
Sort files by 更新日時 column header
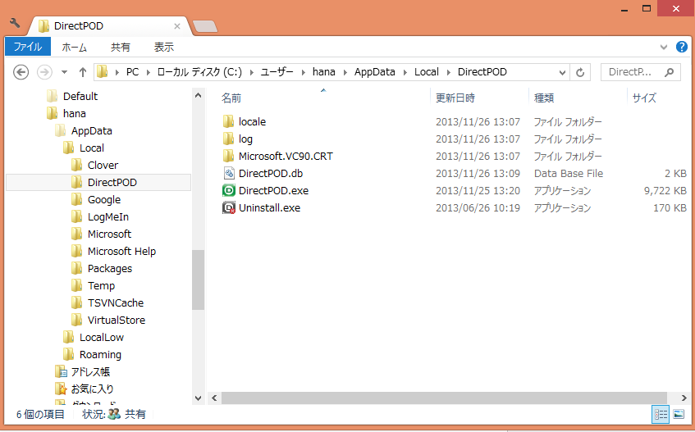point(455,98)
